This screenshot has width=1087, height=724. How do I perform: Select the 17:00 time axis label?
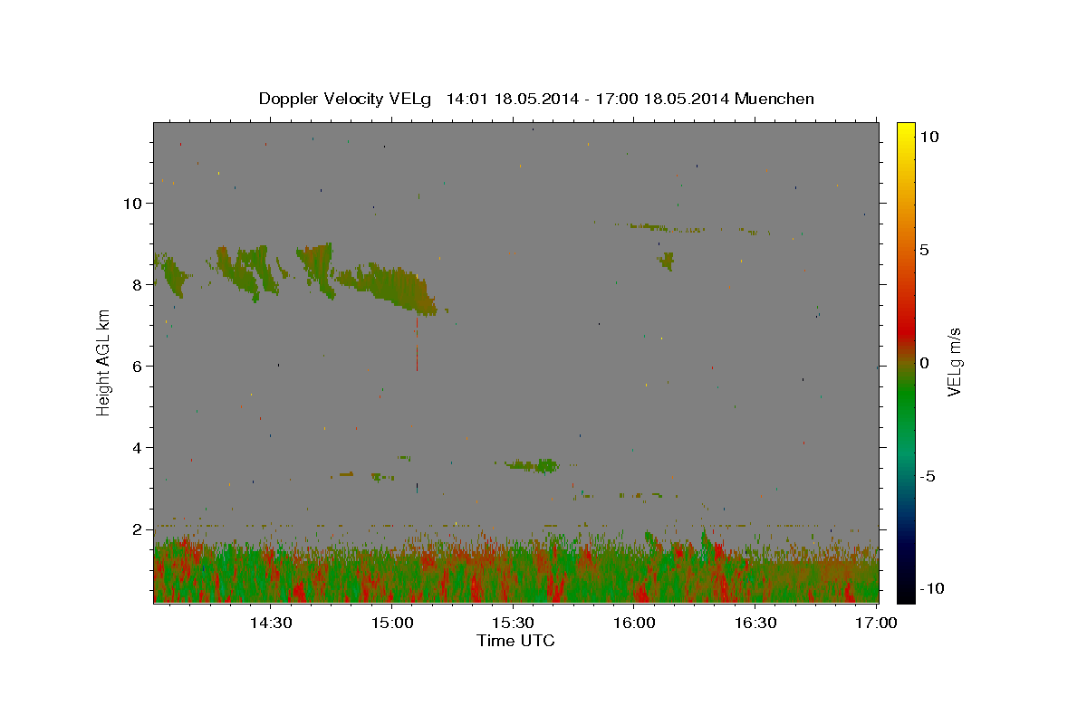[x=877, y=623]
